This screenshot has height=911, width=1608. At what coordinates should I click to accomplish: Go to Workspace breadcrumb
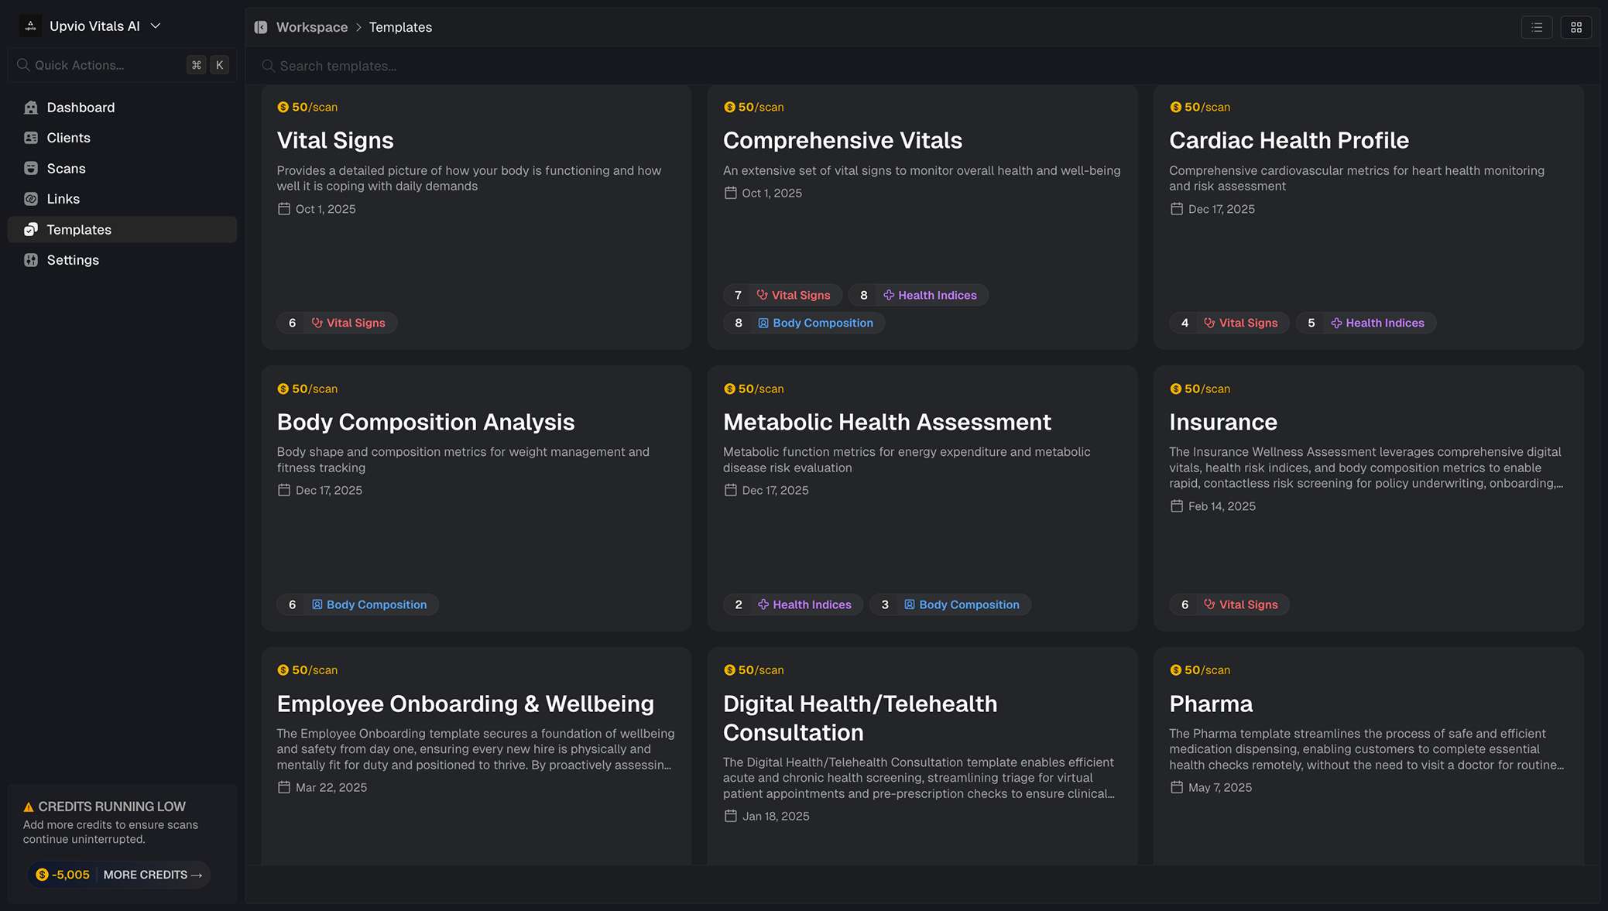point(312,27)
